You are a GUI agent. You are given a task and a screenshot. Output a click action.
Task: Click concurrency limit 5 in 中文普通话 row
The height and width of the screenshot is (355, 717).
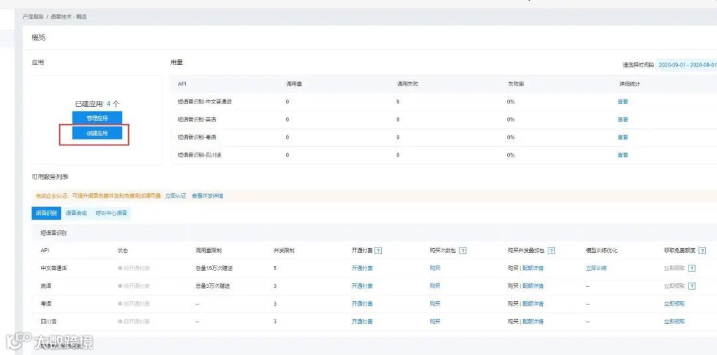click(x=275, y=268)
